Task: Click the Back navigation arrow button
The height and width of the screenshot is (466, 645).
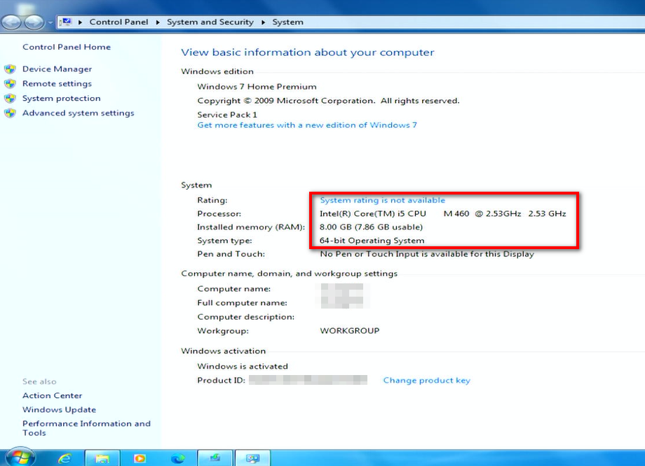Action: pos(11,22)
